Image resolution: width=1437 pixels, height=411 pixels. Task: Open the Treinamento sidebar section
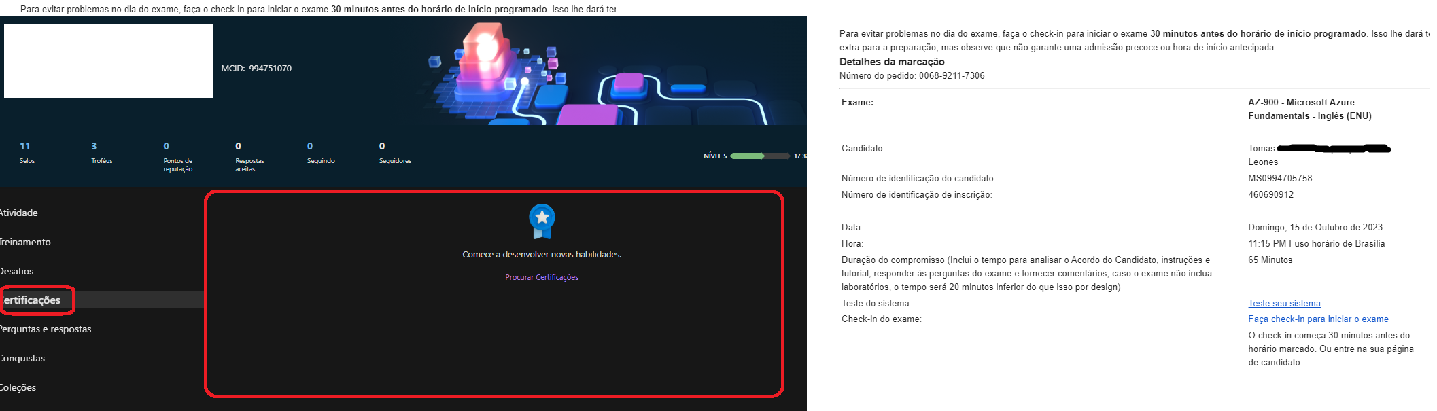(x=25, y=242)
